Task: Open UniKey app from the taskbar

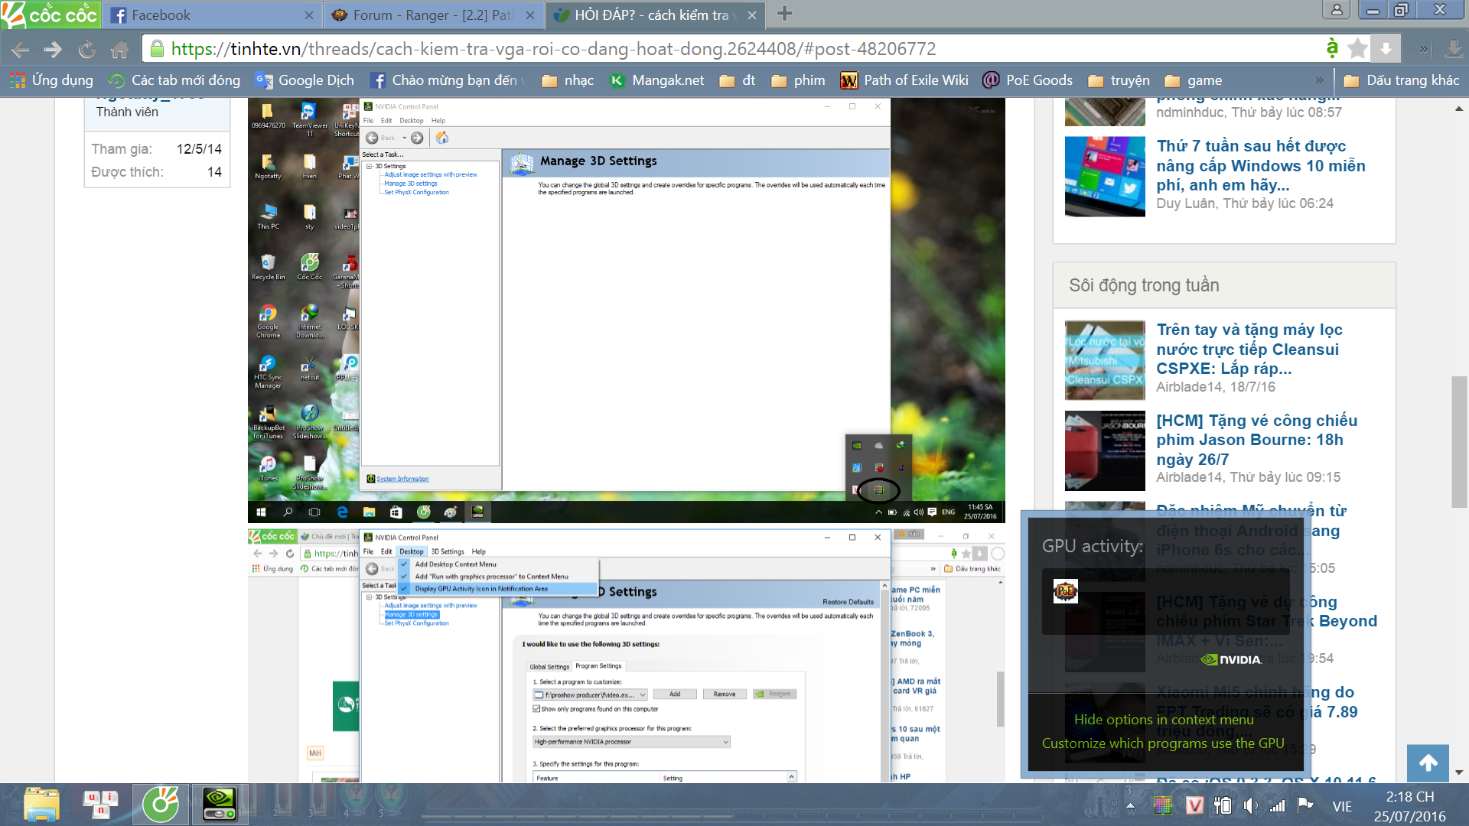Action: tap(101, 805)
